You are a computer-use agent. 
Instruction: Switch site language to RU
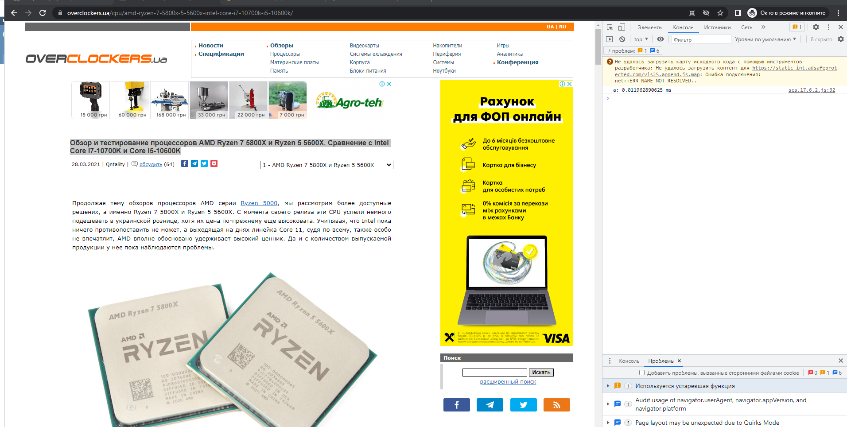(x=563, y=27)
